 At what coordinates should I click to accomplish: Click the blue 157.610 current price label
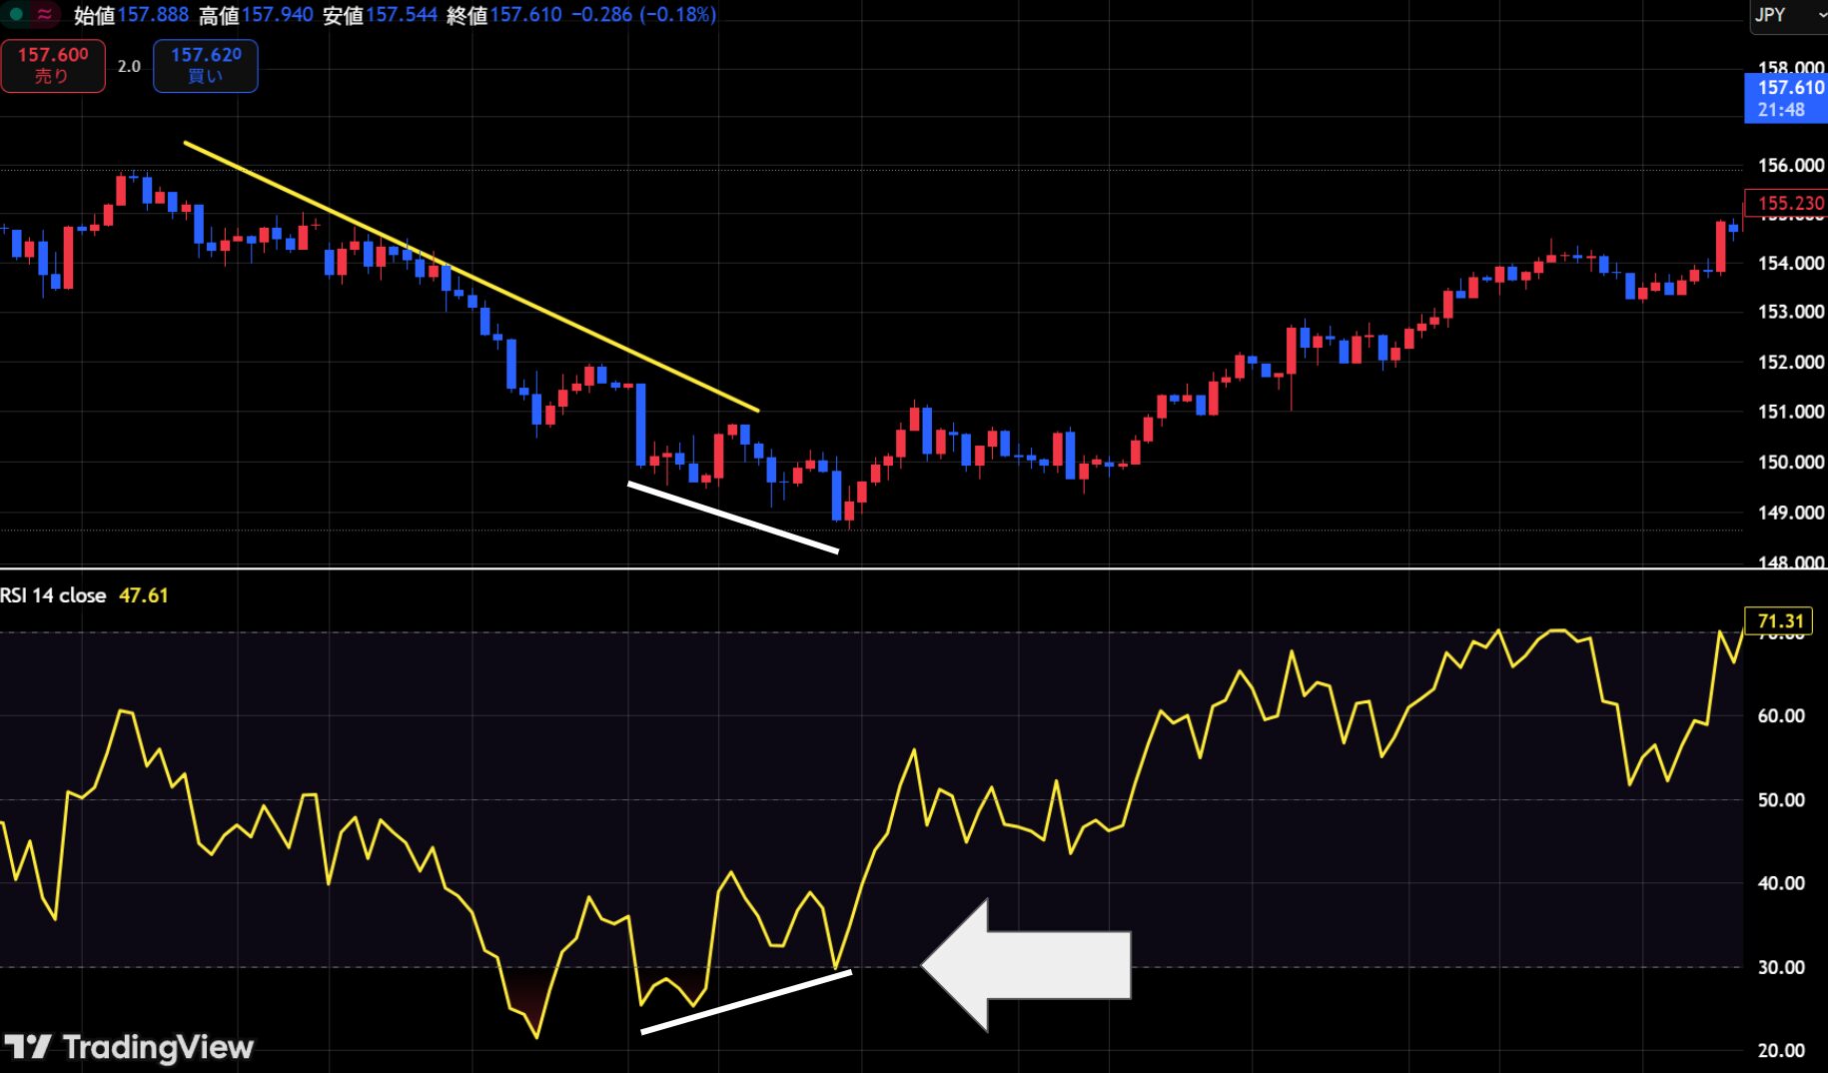click(x=1786, y=98)
